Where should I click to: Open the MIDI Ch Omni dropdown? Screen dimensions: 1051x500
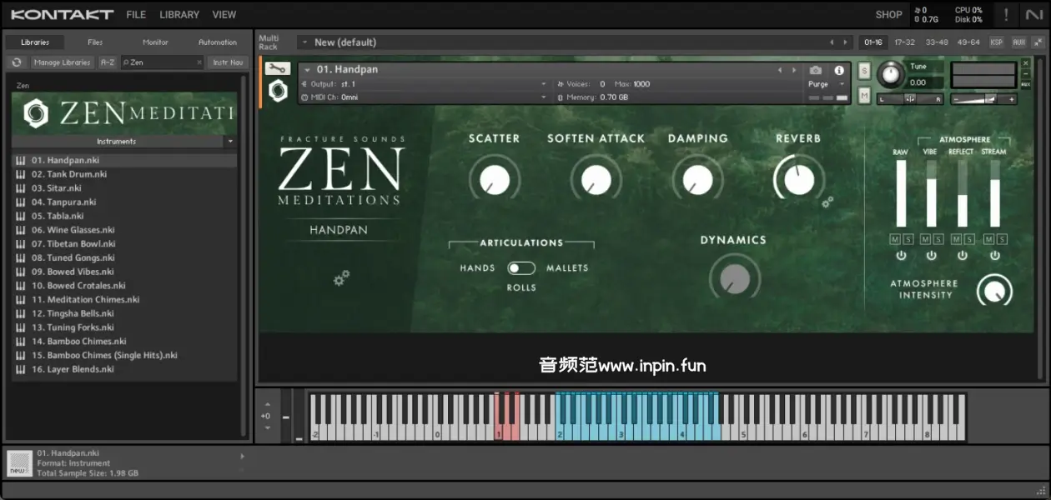click(x=543, y=97)
